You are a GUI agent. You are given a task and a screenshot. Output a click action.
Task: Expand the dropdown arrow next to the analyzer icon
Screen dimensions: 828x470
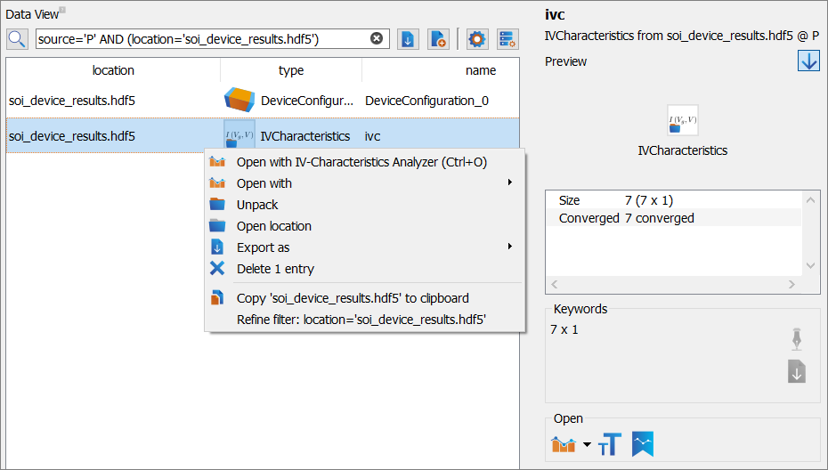tap(587, 445)
